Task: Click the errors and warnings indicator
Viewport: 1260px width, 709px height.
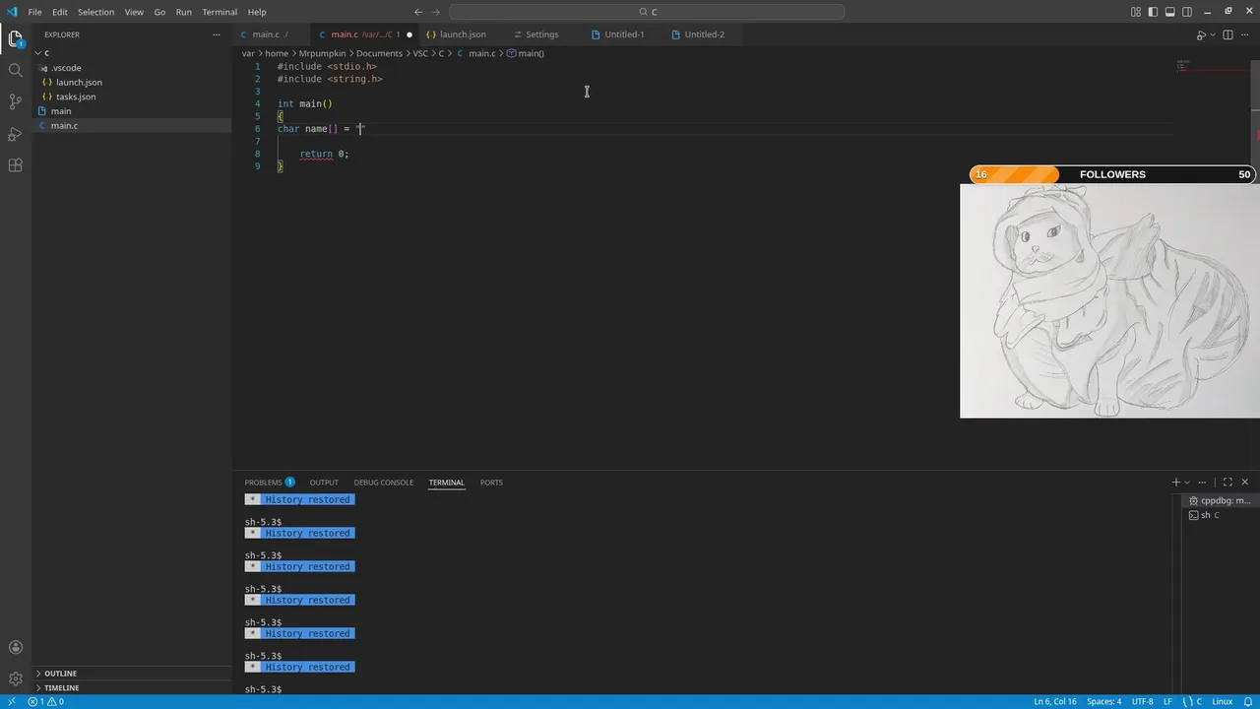Action: point(45,702)
